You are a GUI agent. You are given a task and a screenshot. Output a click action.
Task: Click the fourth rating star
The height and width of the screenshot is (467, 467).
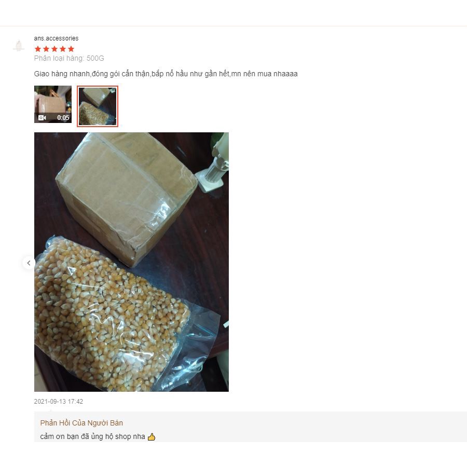pos(63,49)
